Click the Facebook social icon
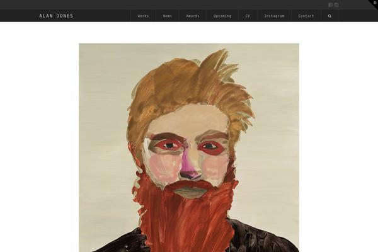378x252 pixels. click(x=330, y=5)
